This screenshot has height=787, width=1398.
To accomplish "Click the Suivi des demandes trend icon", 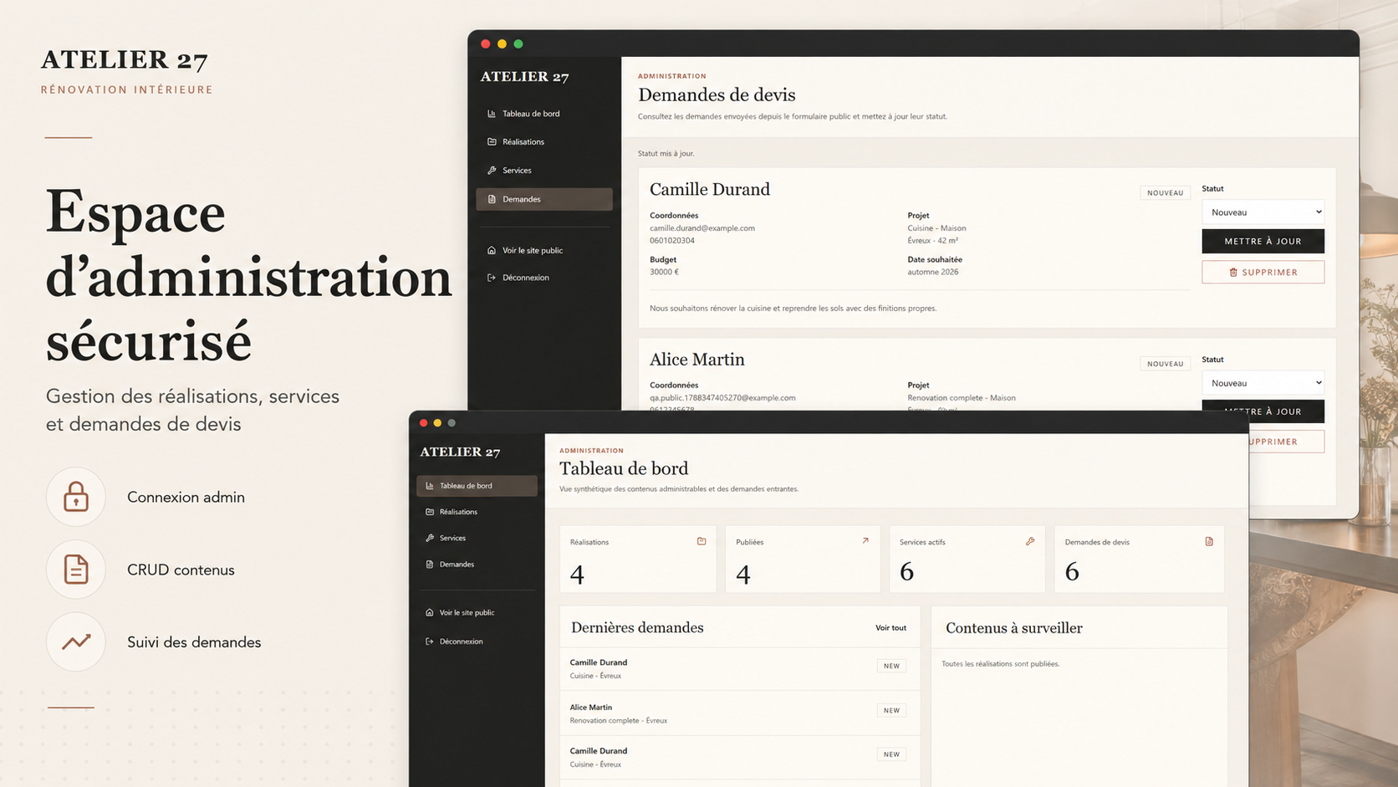I will click(x=76, y=641).
